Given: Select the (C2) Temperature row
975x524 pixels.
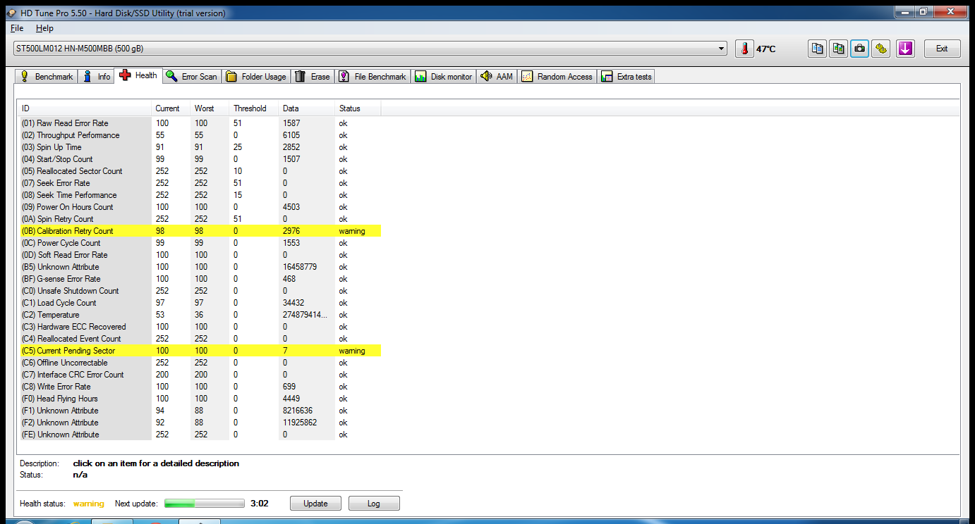Looking at the screenshot, I should (200, 315).
